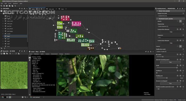The image size is (186, 101).
Task: Reset the Sequencing parameter
Action: 183,24
